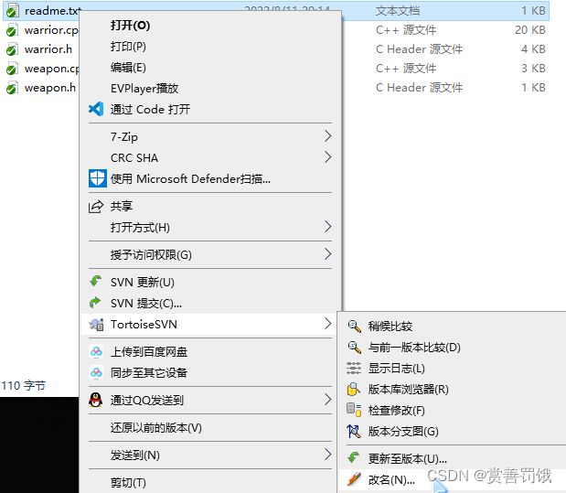Expand the 打开方式(H) submenu arrow
This screenshot has height=493, width=566.
[327, 227]
